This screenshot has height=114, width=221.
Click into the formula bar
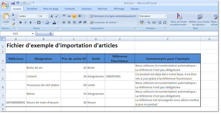136,34
